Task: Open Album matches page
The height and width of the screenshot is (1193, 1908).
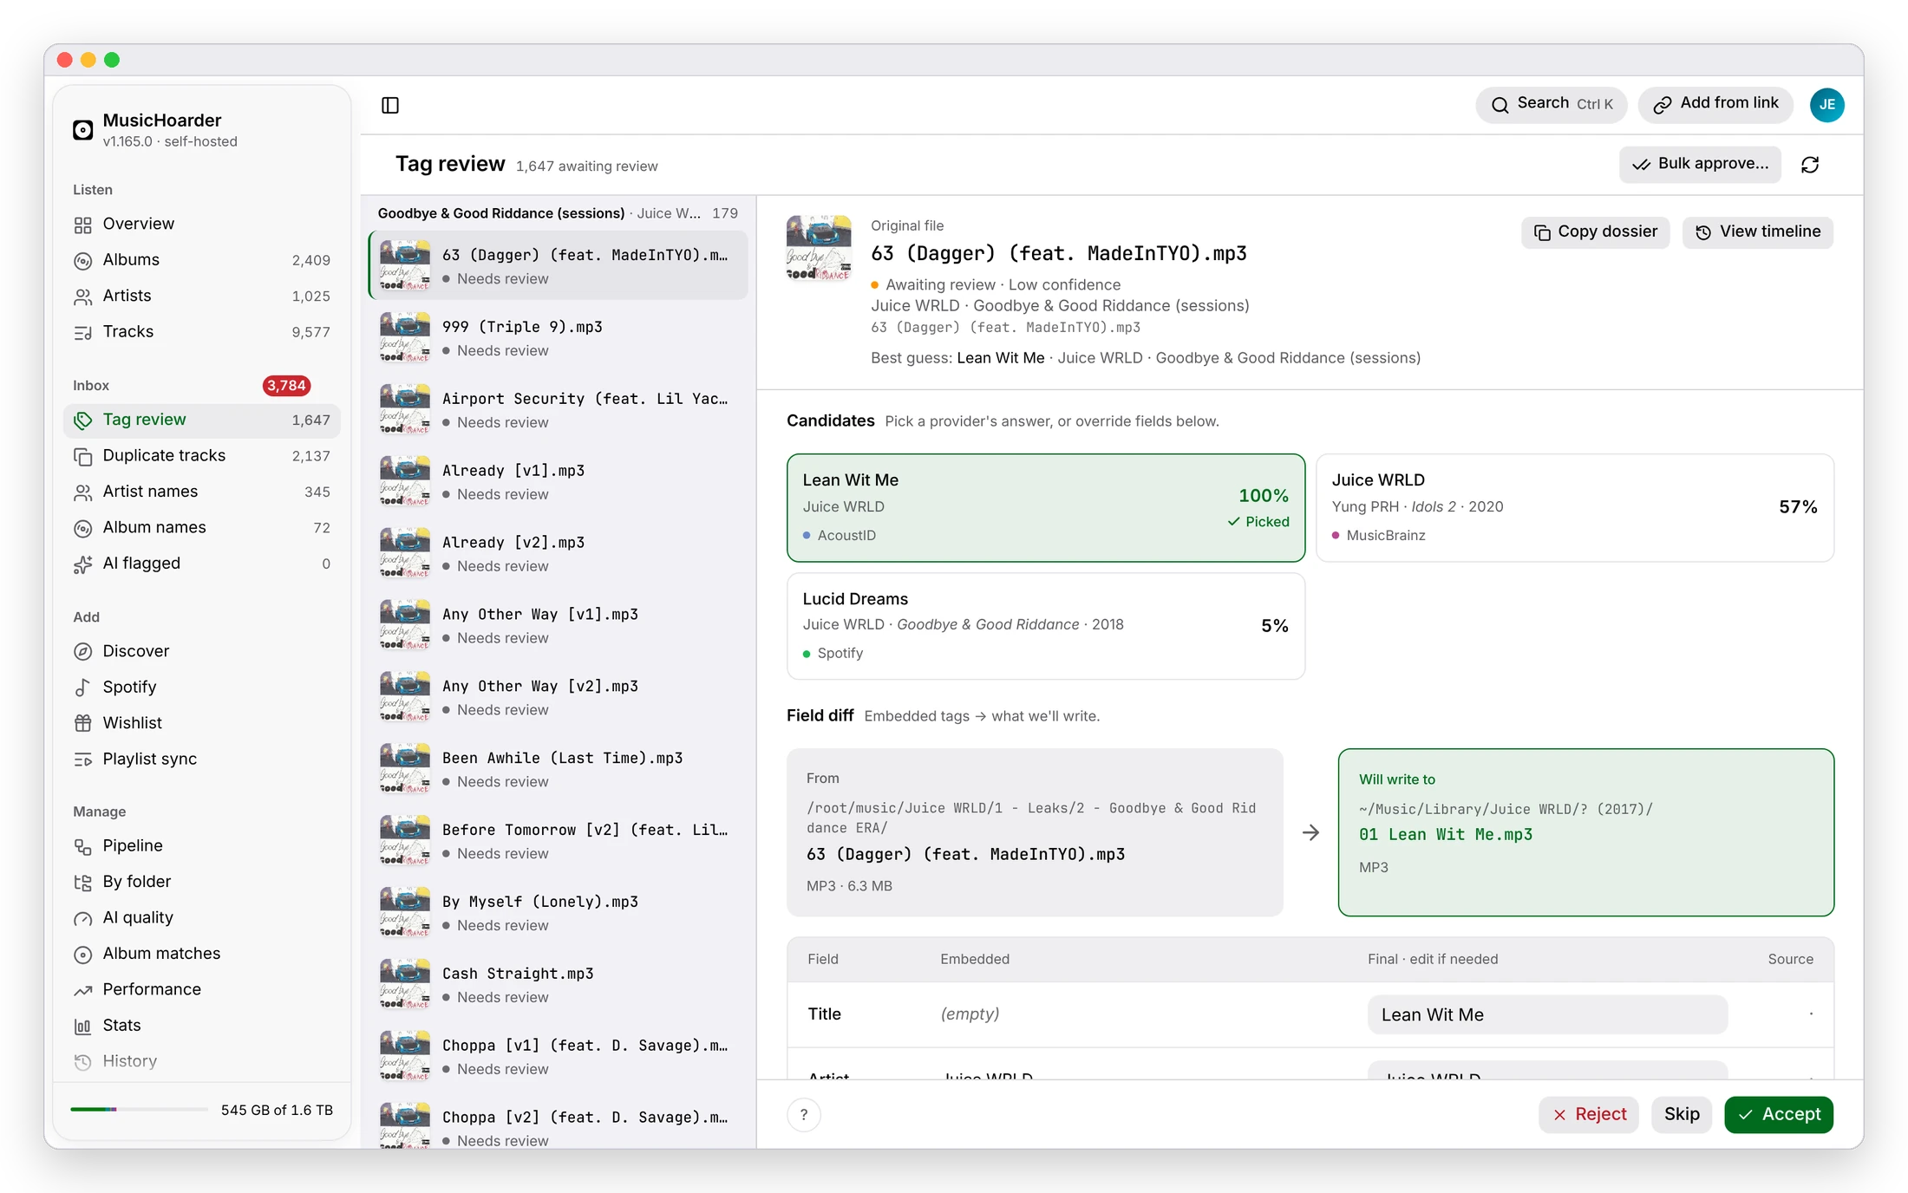Action: pos(202,954)
